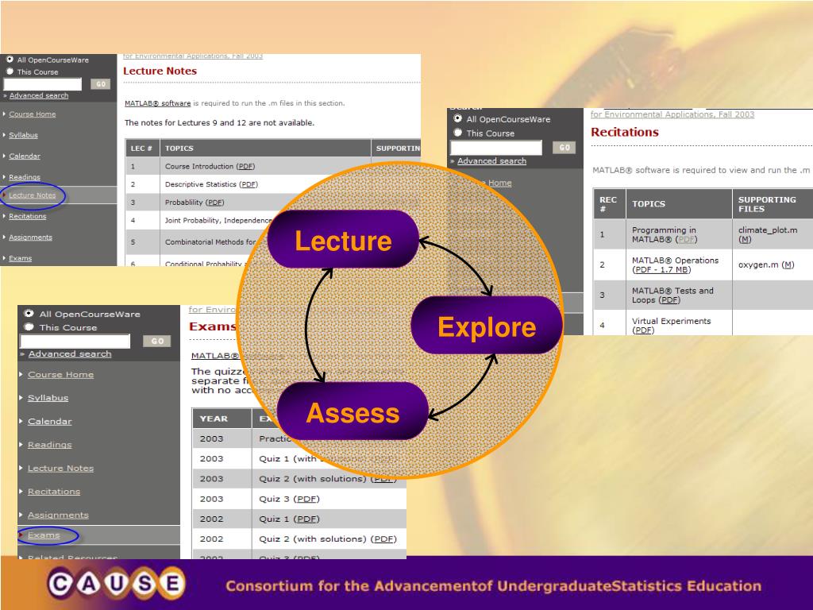
Task: Go to Course Home in Lecture Notes page sidebar
Action: click(32, 114)
